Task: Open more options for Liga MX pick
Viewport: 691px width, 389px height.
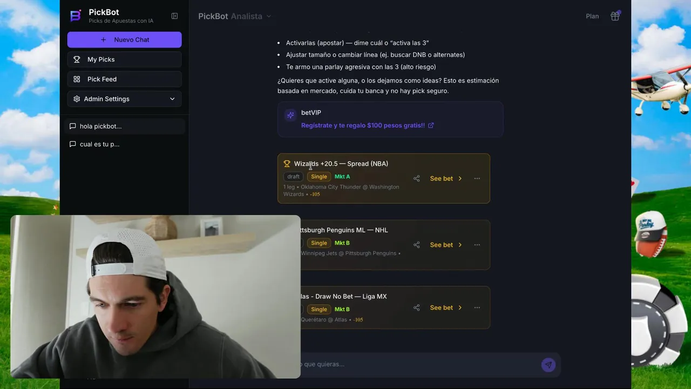Action: 477,307
